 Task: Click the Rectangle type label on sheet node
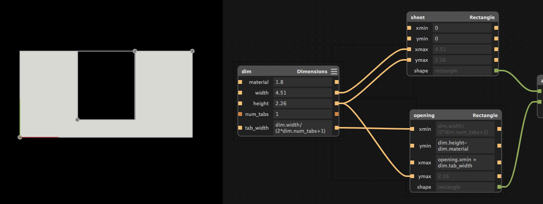(482, 17)
